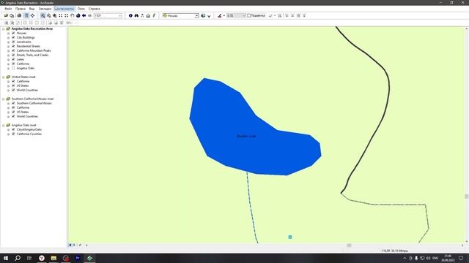Collapse Angelus Oaks Recreation Area group
469x263 pixels.
(3, 29)
